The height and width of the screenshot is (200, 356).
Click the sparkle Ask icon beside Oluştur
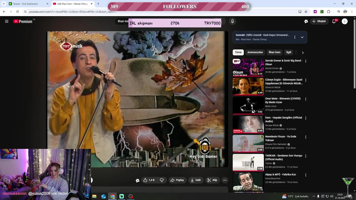(x=306, y=21)
